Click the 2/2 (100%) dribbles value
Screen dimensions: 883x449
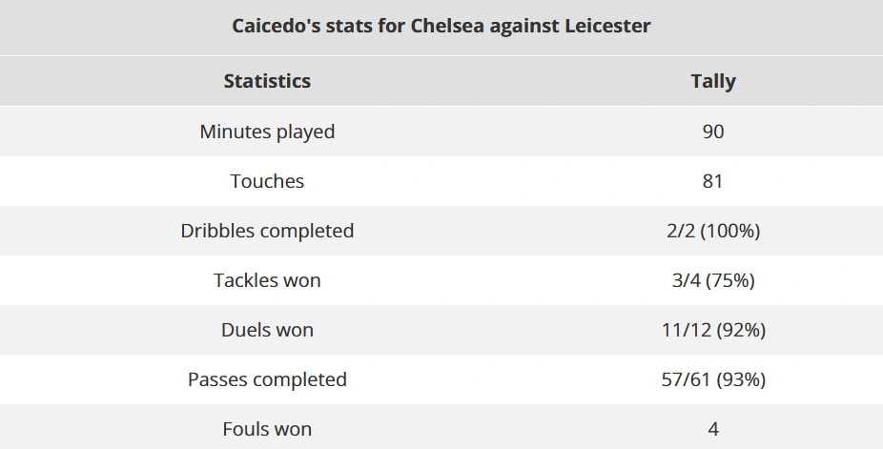click(713, 231)
